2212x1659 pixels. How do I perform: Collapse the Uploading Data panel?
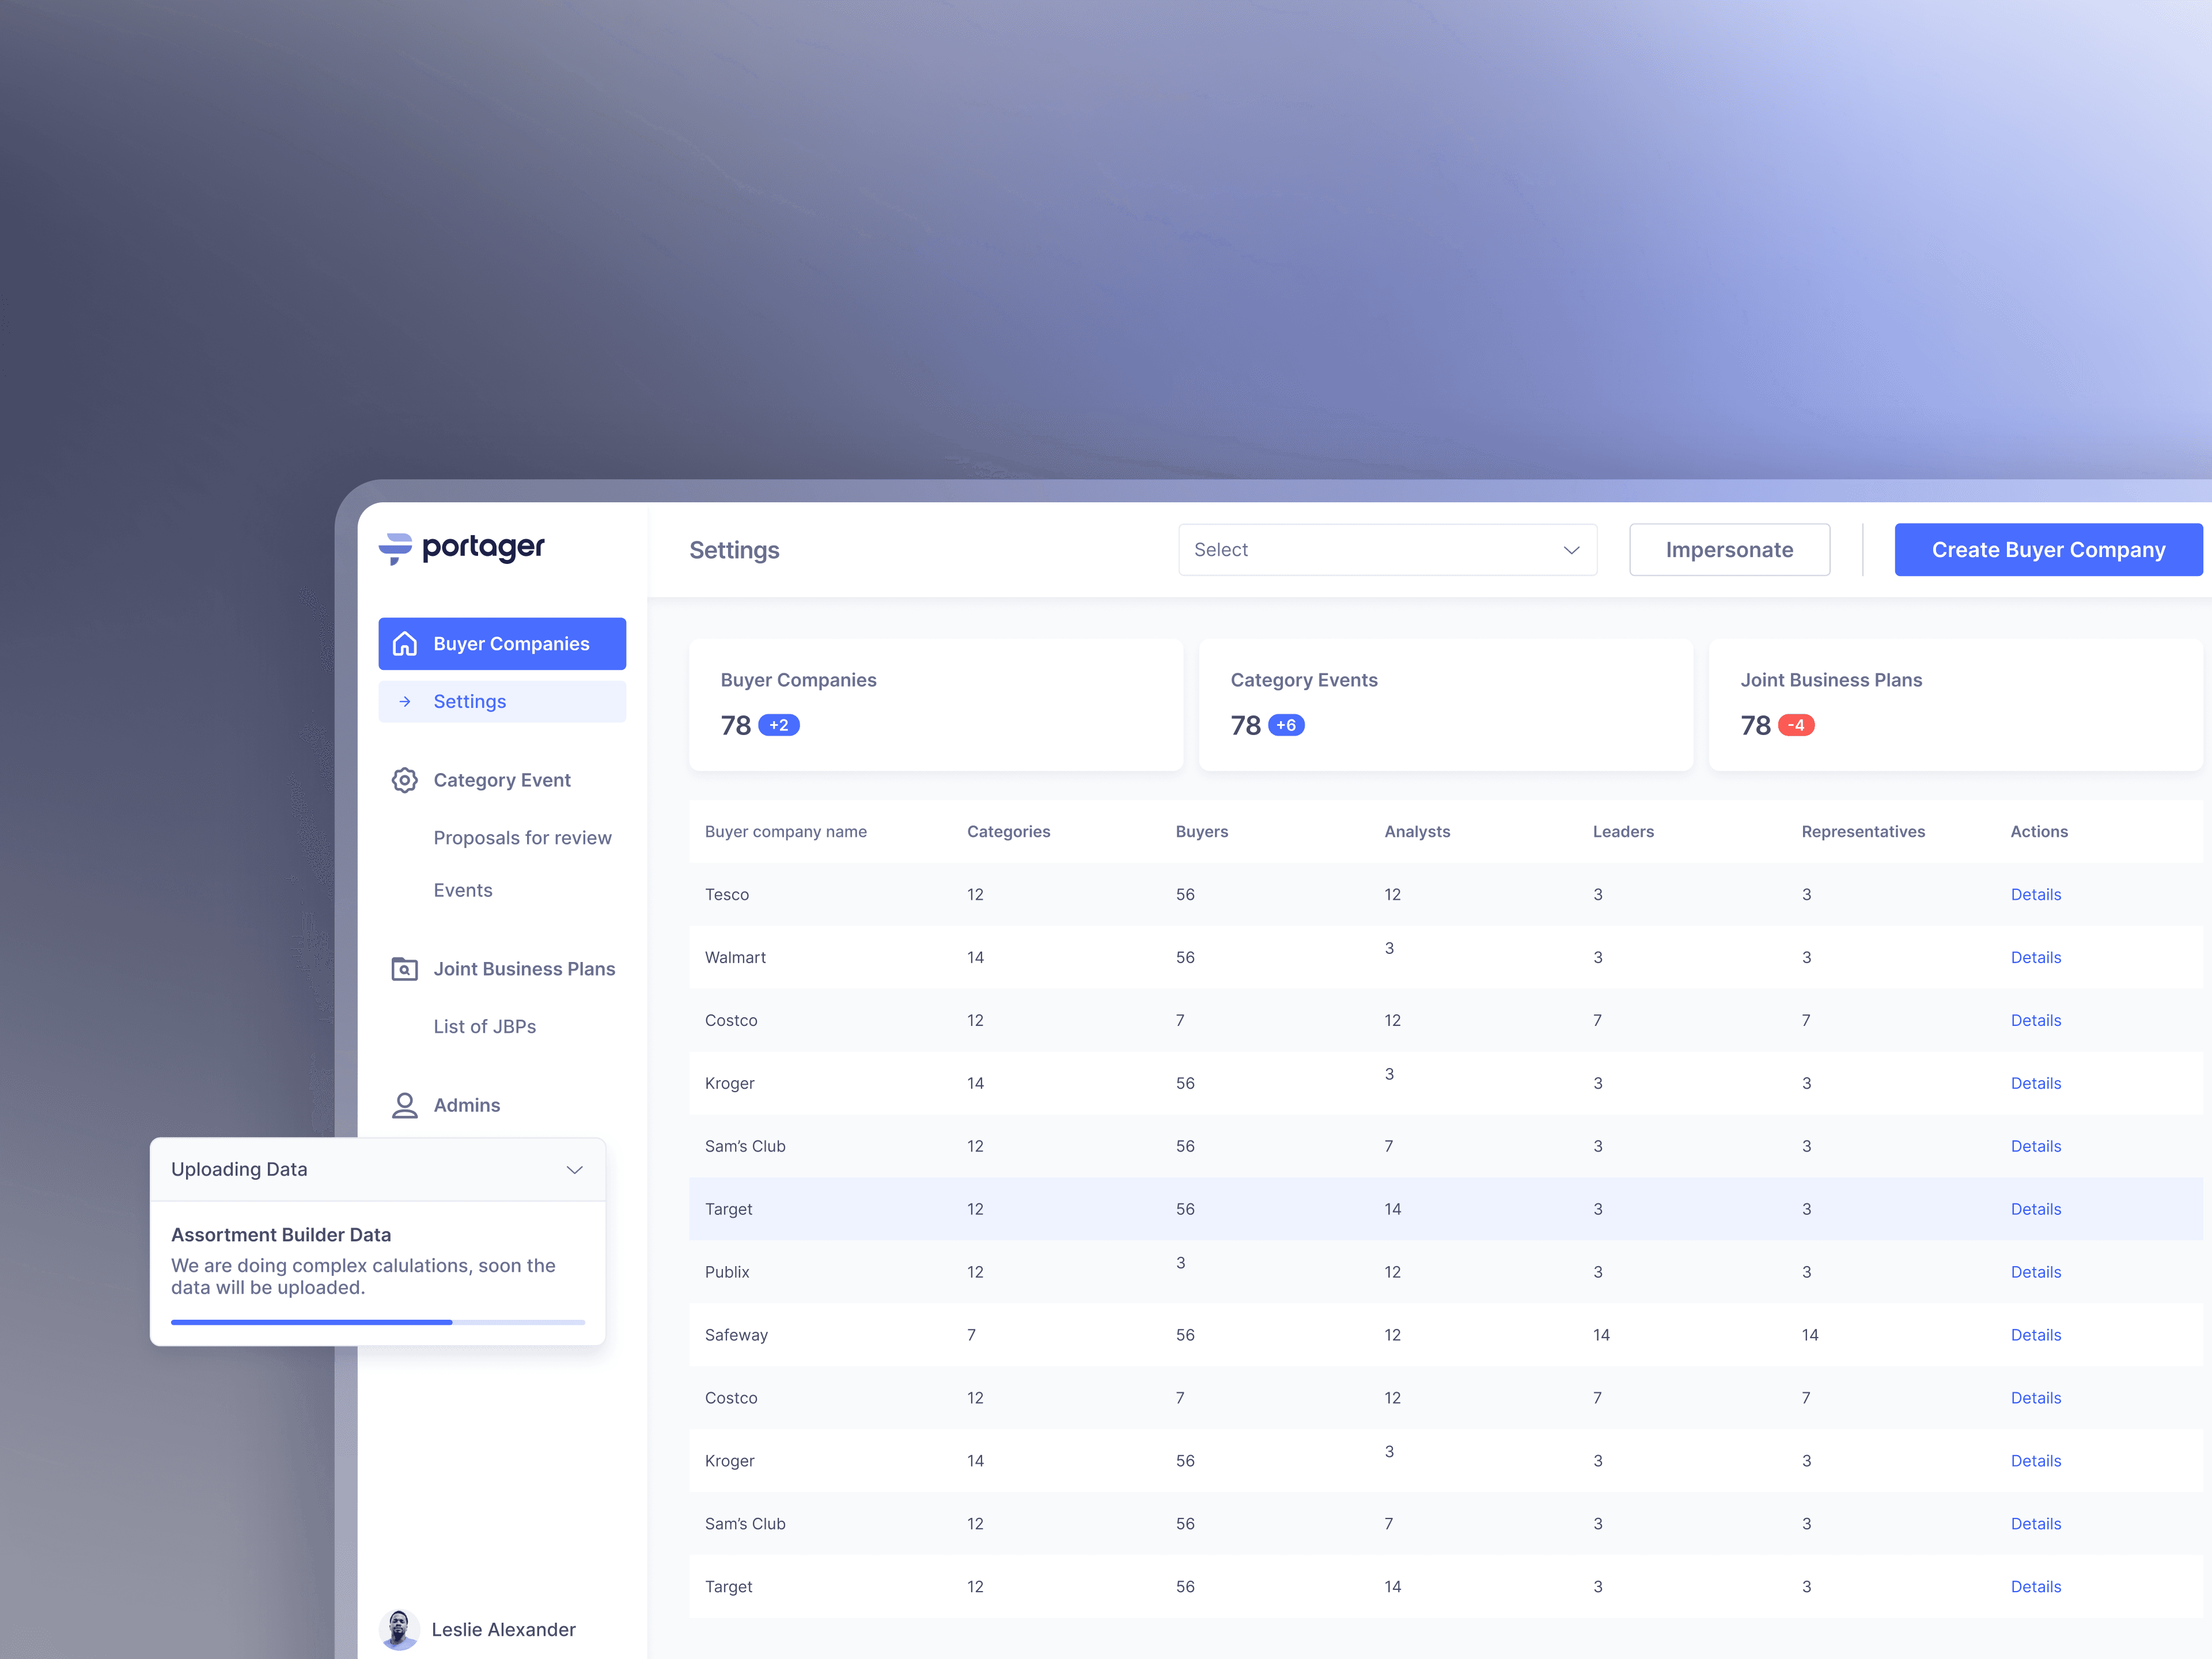[575, 1169]
